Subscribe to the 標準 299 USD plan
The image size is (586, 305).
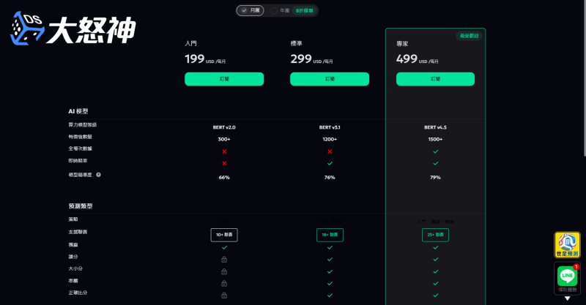tap(330, 79)
